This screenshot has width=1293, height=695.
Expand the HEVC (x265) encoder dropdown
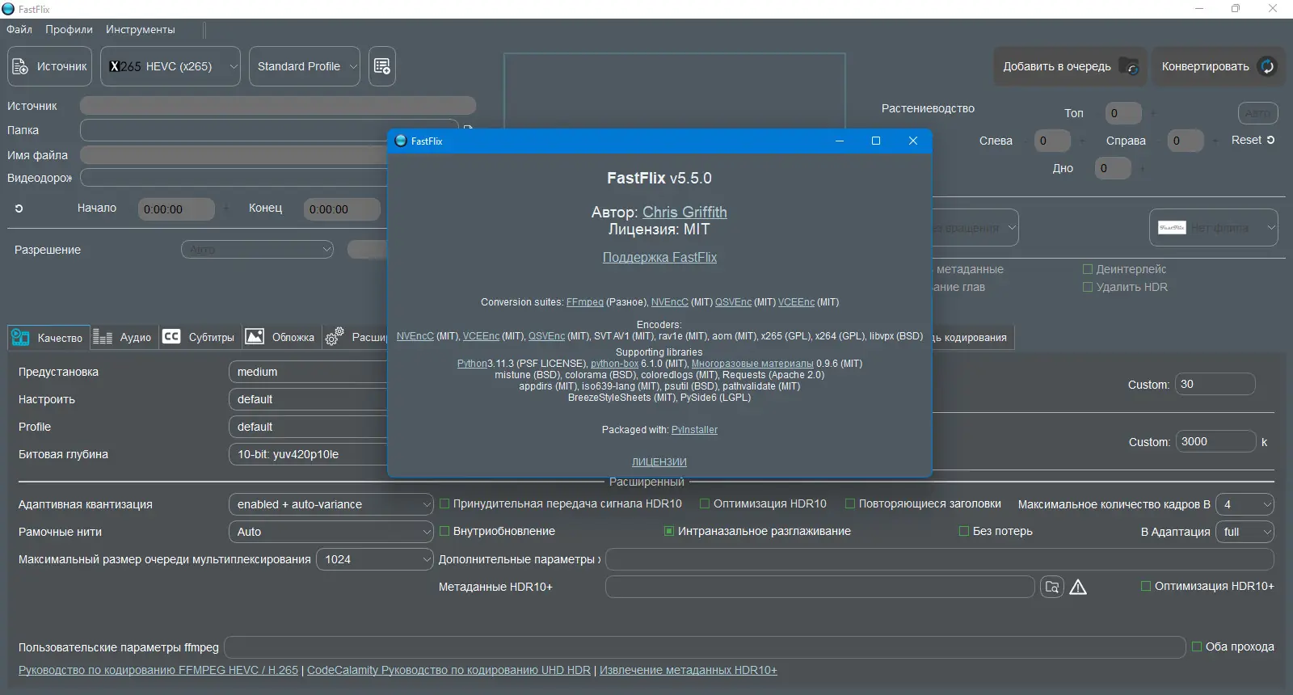[171, 66]
